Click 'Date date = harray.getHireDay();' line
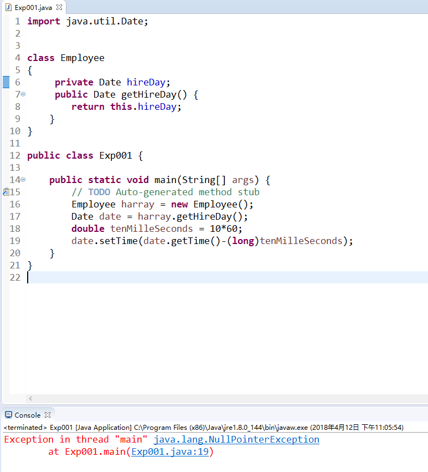This screenshot has width=428, height=472. click(x=159, y=216)
